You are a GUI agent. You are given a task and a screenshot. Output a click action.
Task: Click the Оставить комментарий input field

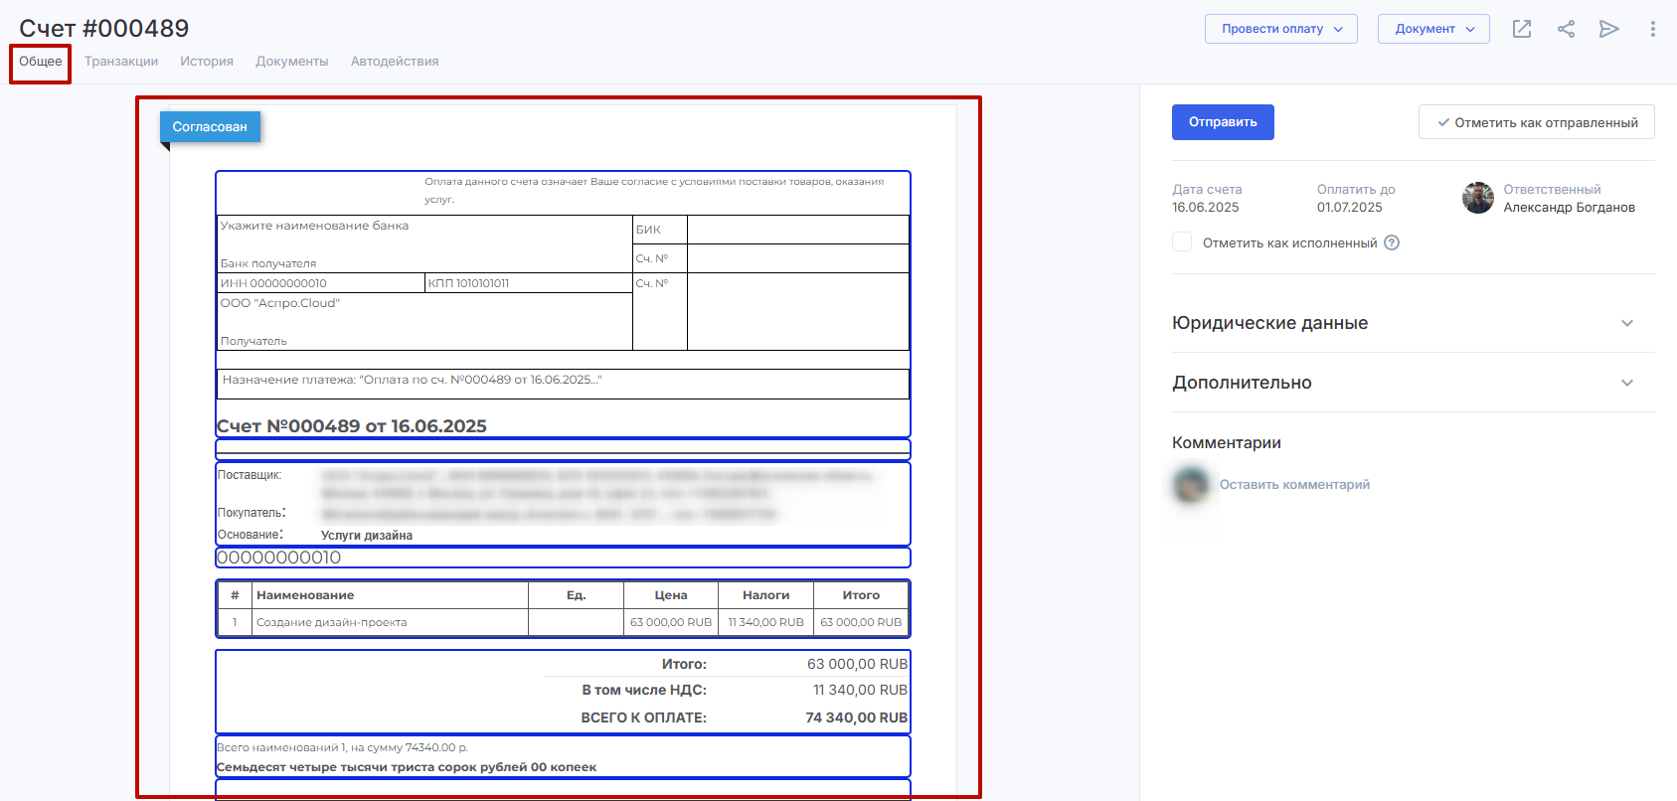pos(1294,485)
